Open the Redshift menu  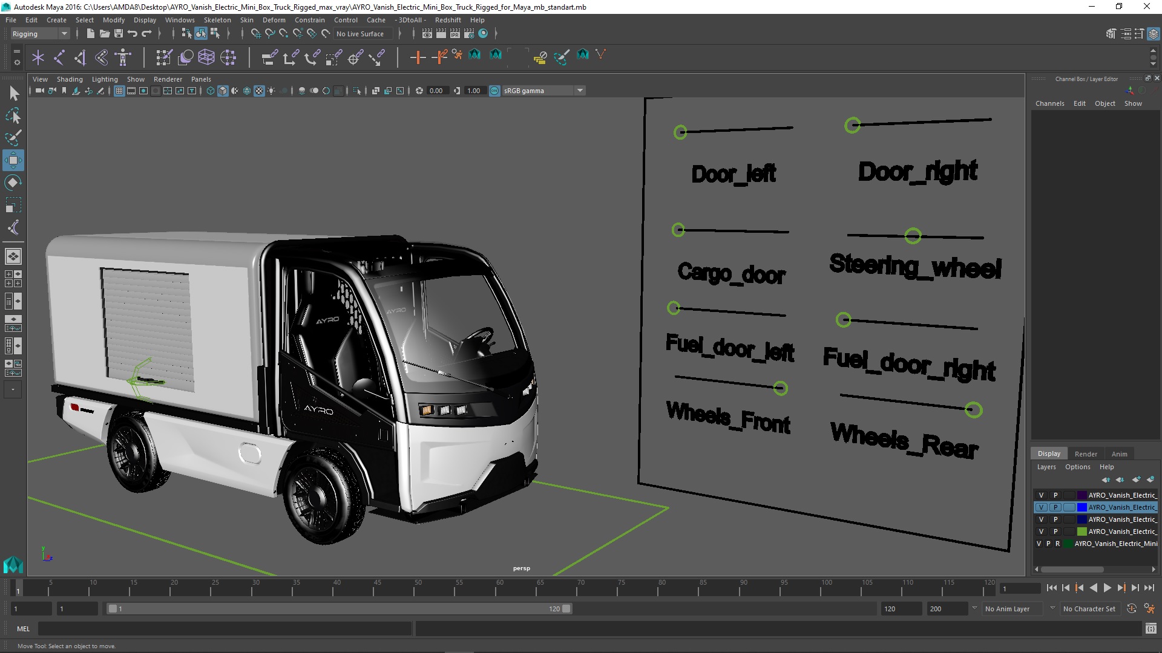448,20
